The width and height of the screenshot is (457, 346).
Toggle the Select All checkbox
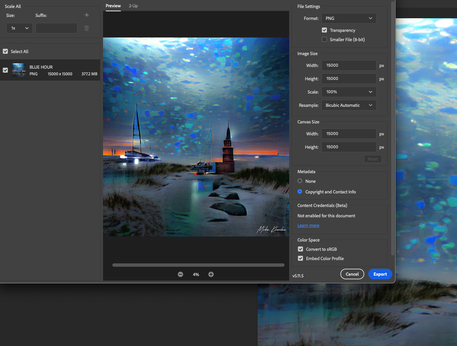click(x=5, y=51)
